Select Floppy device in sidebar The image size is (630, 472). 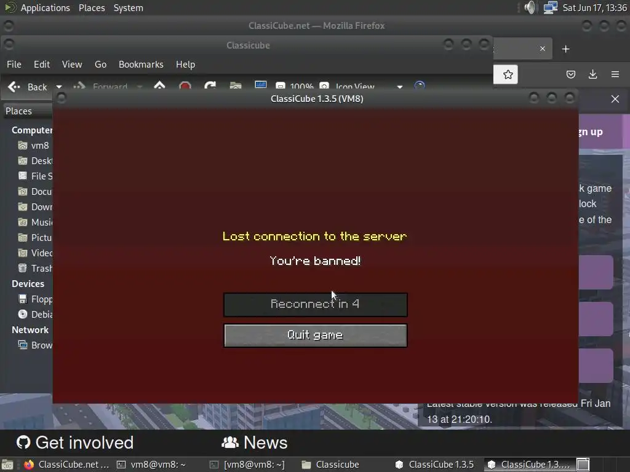(x=35, y=299)
